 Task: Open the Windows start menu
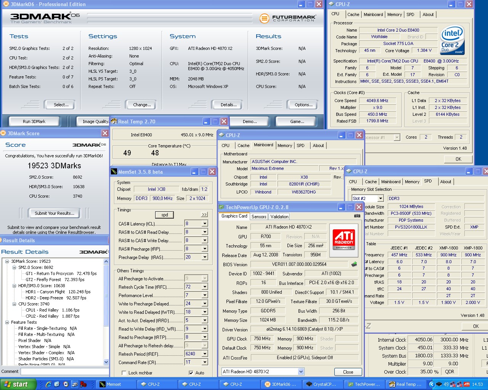[x=18, y=384]
